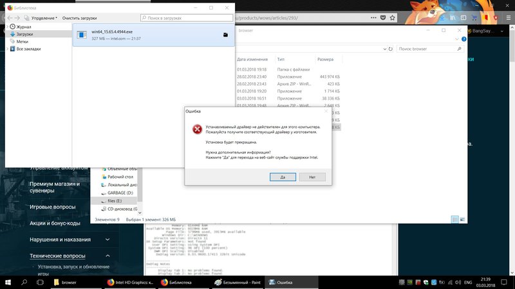The width and height of the screenshot is (515, 289).
Task: Click the shopping cart extension icon
Action: [x=474, y=18]
